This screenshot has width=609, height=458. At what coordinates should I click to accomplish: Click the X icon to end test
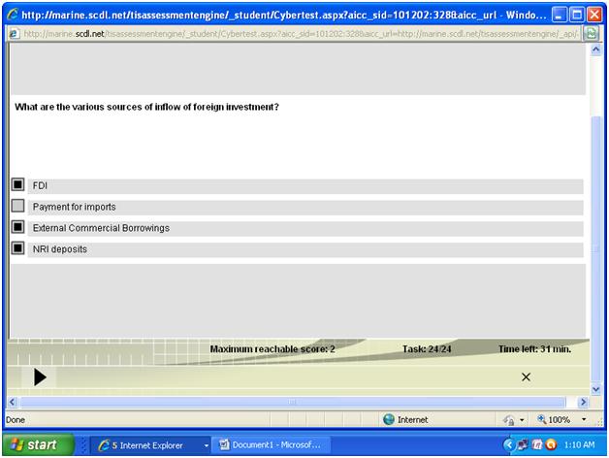(x=526, y=377)
